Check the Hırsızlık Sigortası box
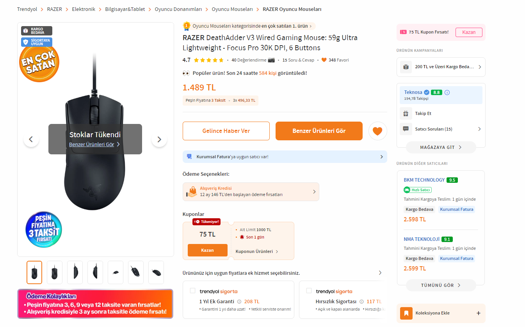Viewport: 525px width, 327px height. point(309,291)
